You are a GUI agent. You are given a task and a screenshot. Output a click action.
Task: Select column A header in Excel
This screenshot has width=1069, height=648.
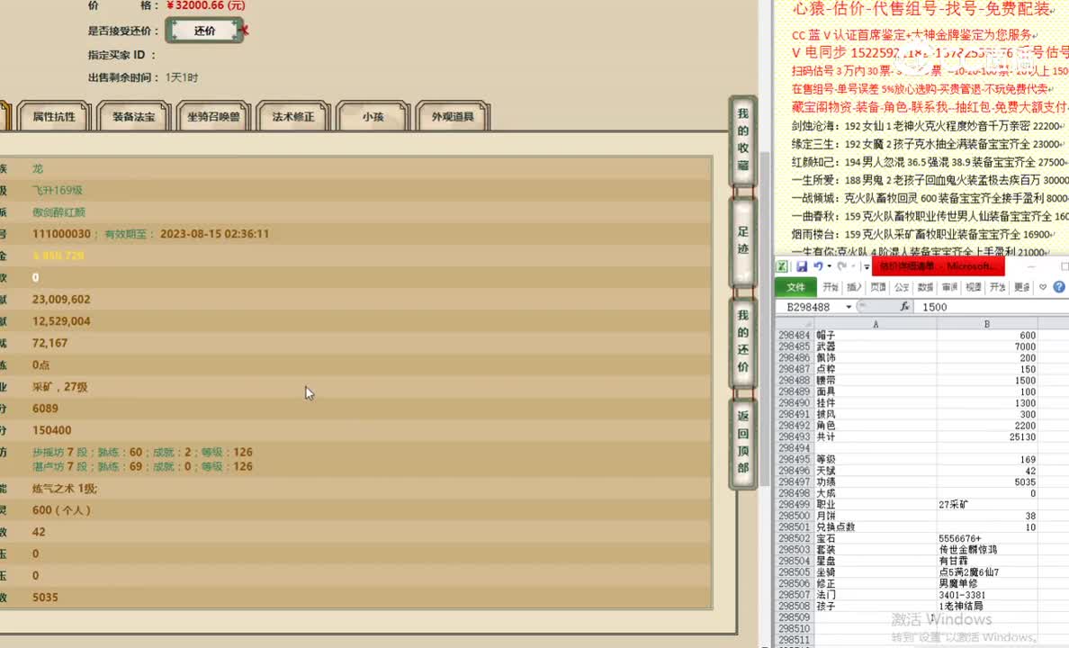[x=876, y=324]
